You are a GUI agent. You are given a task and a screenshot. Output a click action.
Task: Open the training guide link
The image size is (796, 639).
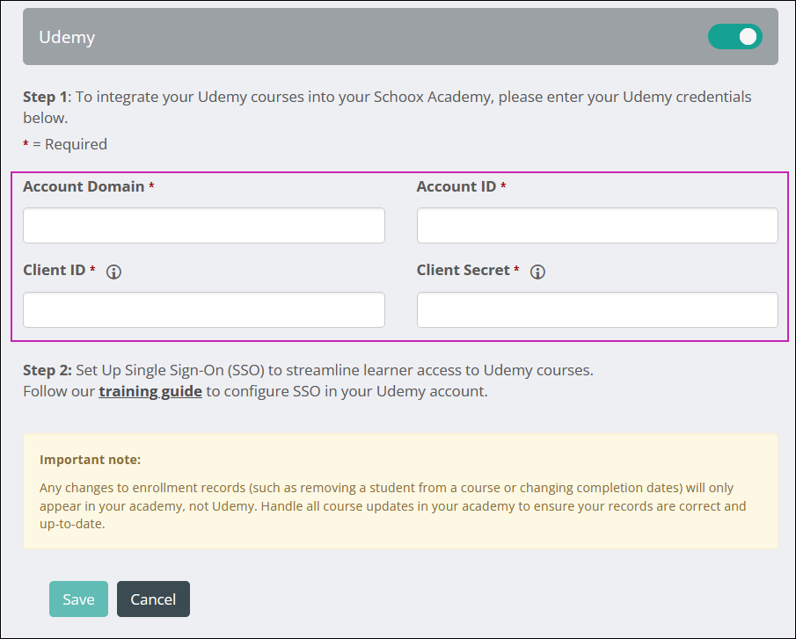pyautogui.click(x=150, y=391)
